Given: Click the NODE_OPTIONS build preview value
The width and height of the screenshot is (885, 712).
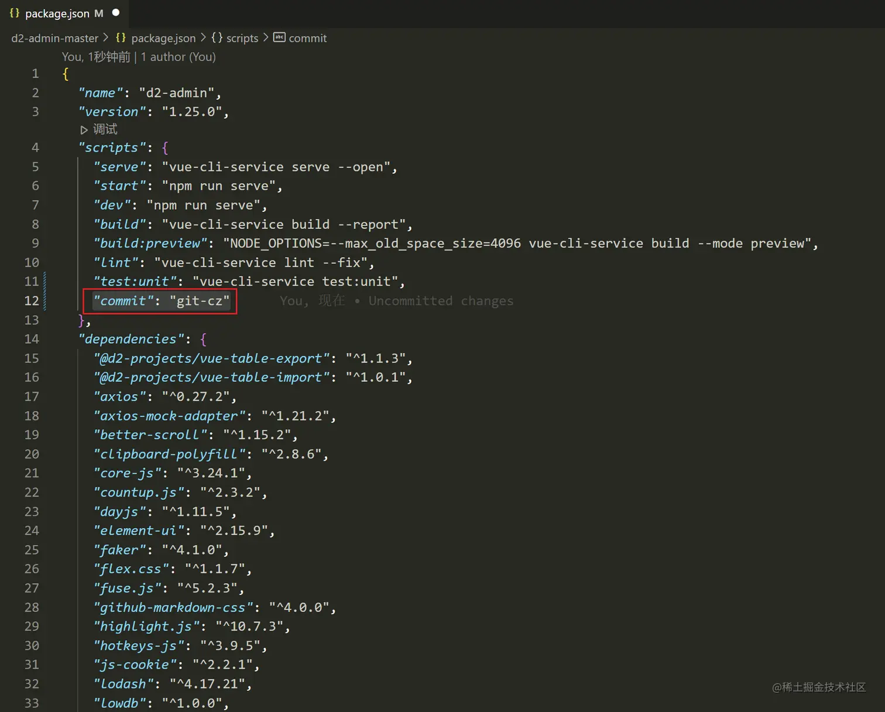Looking at the screenshot, I should (517, 244).
